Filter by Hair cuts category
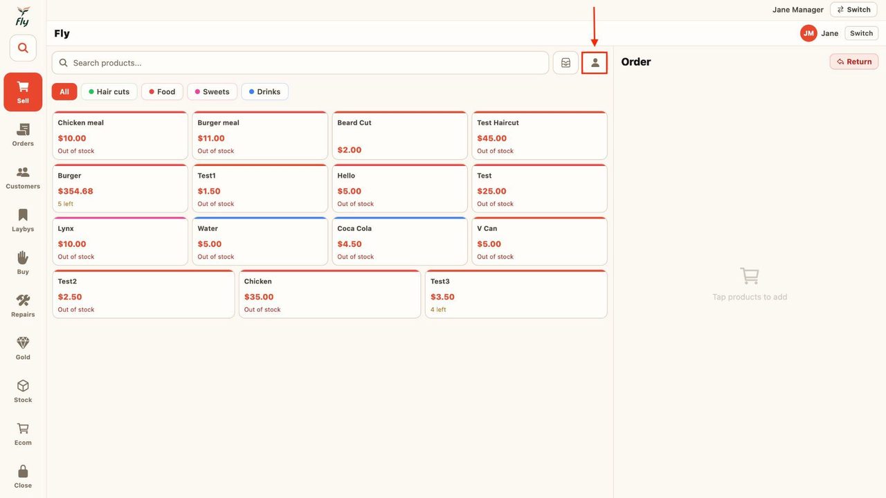This screenshot has width=886, height=498. pyautogui.click(x=109, y=92)
